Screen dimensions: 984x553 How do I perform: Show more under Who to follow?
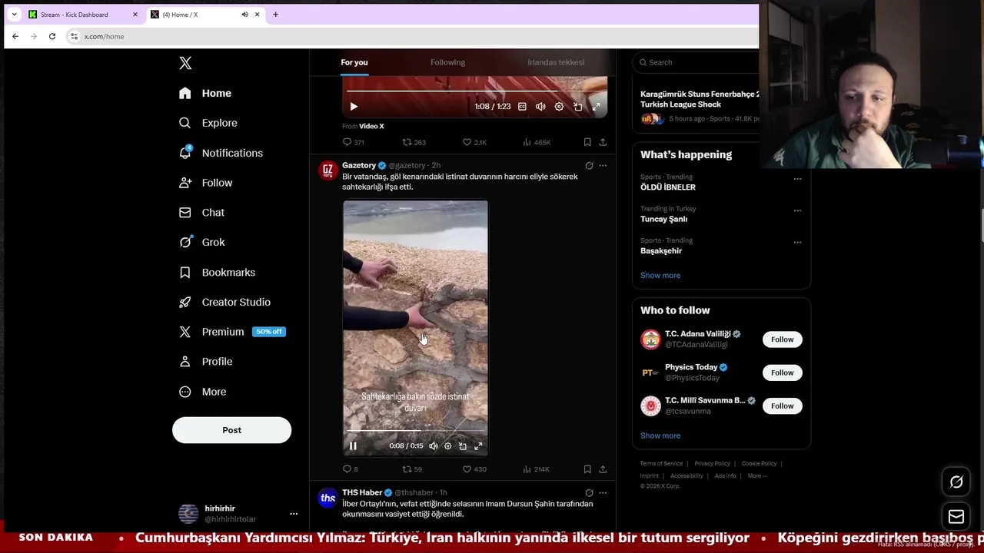coord(660,435)
